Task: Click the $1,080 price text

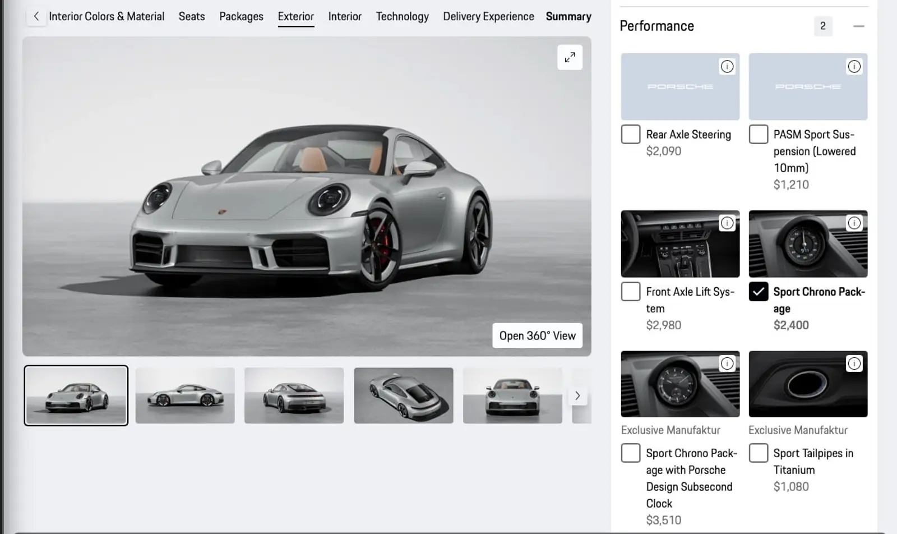Action: click(790, 486)
